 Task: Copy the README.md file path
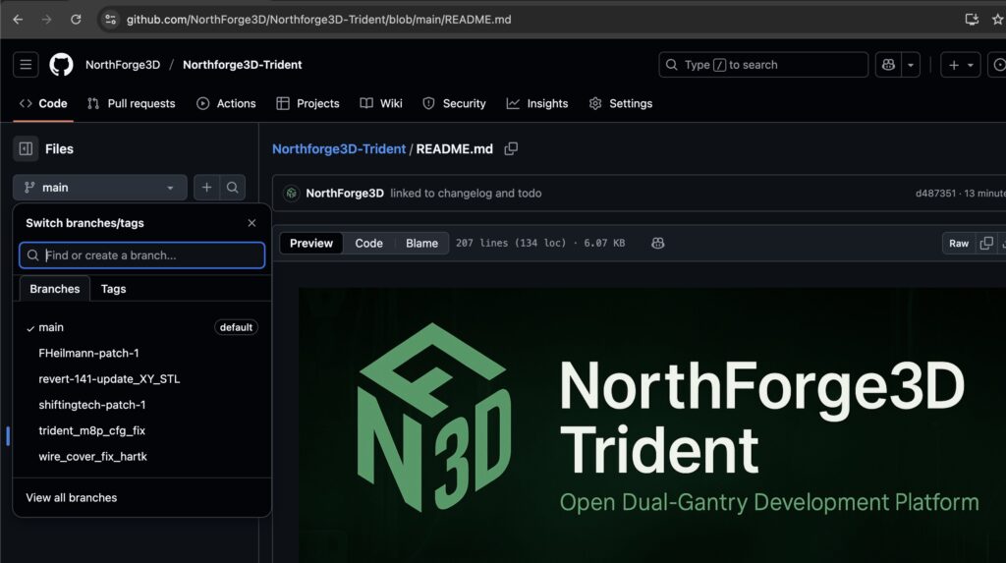coord(511,149)
